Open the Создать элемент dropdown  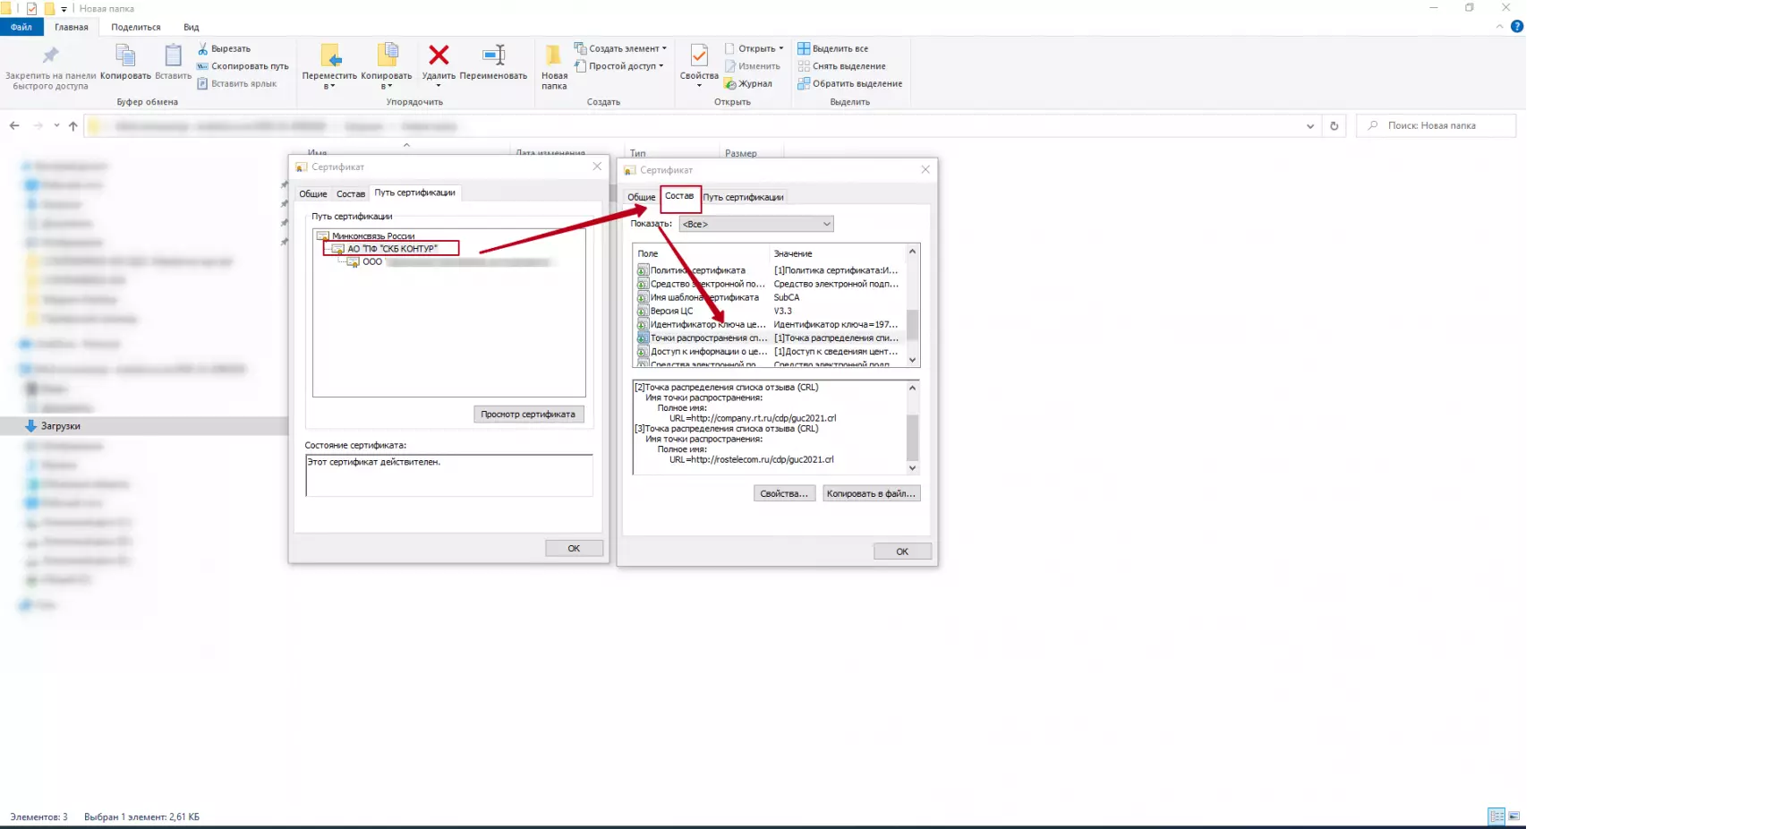tap(620, 48)
